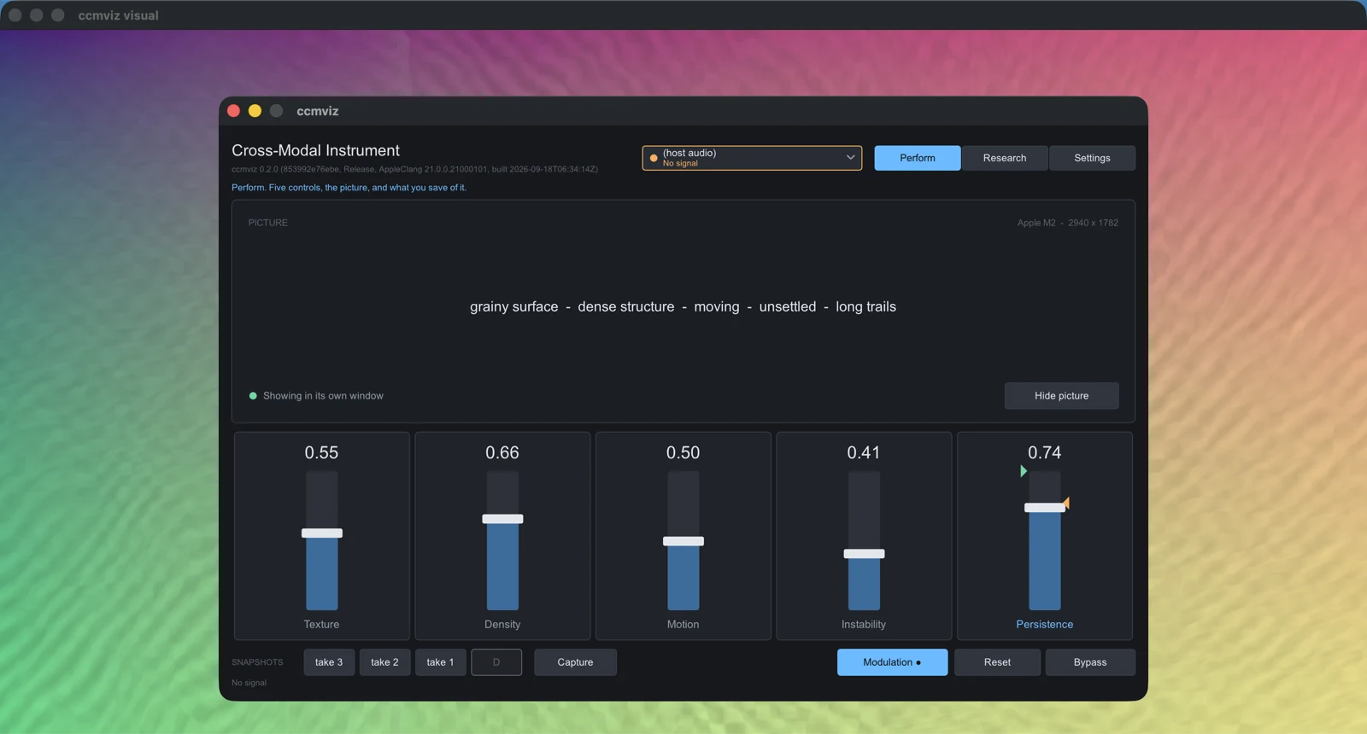
Task: Click the 'Showing in its own window' text
Action: 323,396
